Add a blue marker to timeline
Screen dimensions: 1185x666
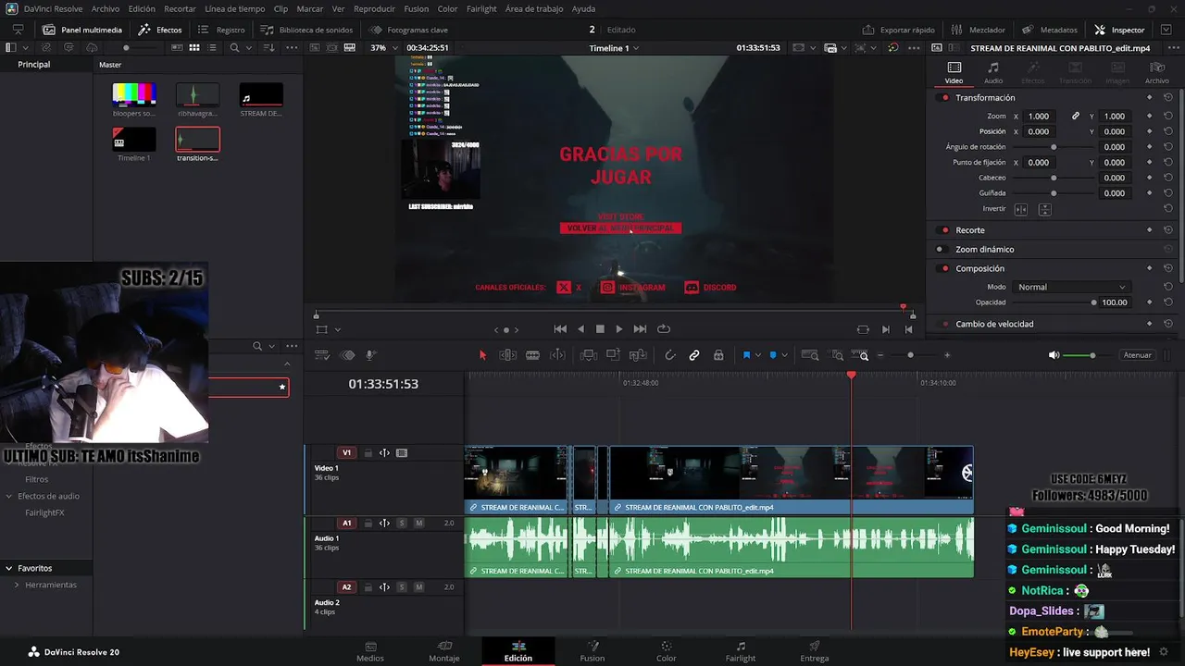773,355
